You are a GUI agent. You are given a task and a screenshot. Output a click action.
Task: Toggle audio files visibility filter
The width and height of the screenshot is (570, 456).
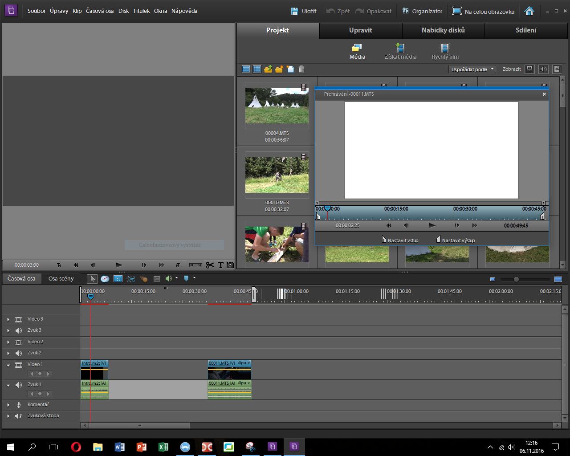click(543, 69)
